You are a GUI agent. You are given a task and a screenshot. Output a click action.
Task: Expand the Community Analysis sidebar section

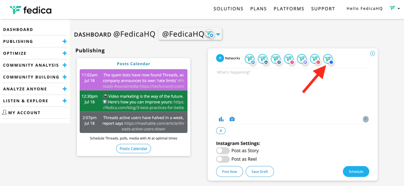(x=64, y=65)
